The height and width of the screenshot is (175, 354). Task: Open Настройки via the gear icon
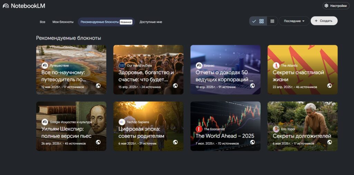point(326,6)
